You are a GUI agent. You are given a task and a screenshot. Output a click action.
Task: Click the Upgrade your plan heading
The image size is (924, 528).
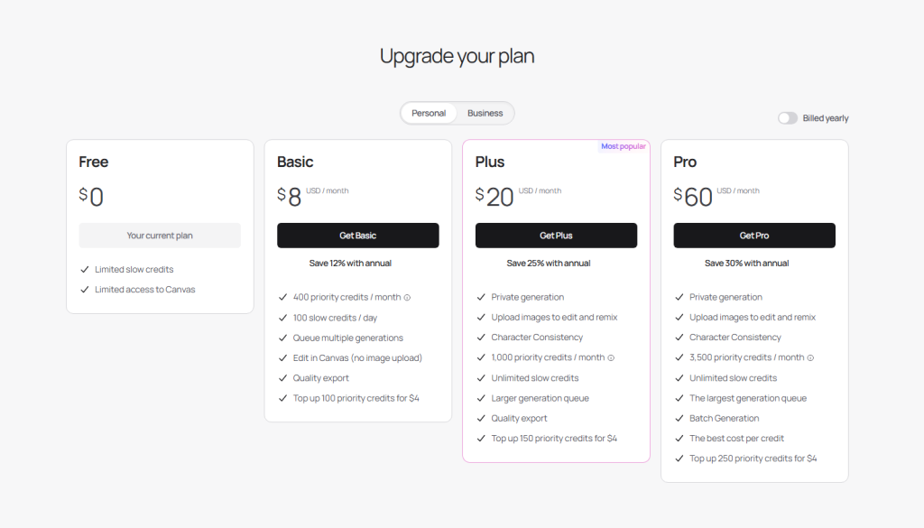(x=457, y=56)
